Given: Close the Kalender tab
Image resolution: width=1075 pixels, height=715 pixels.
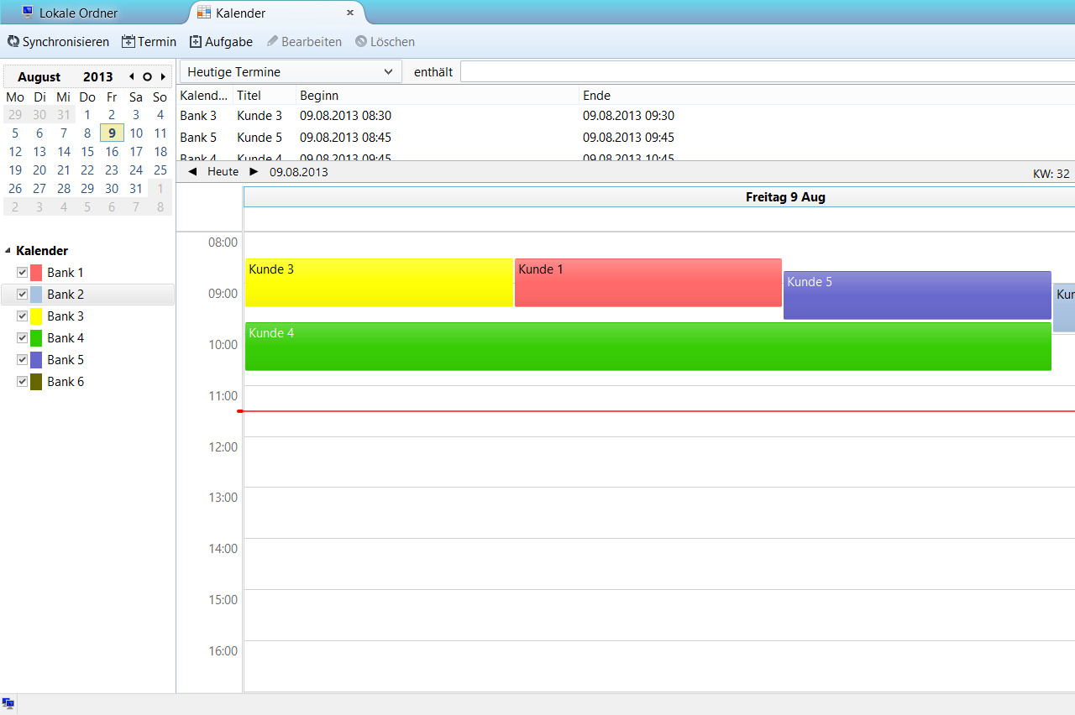Looking at the screenshot, I should tap(350, 13).
